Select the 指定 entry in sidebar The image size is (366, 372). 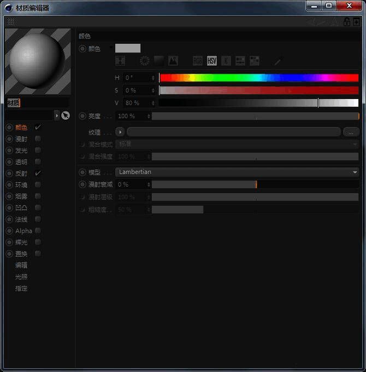point(21,288)
